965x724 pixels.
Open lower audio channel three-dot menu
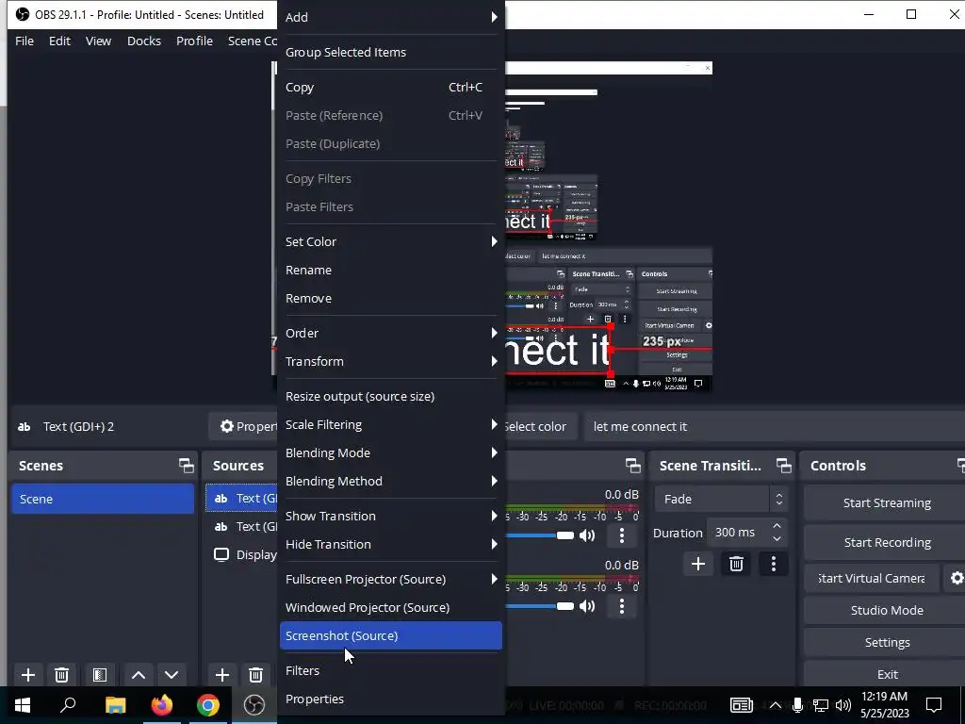tap(622, 606)
